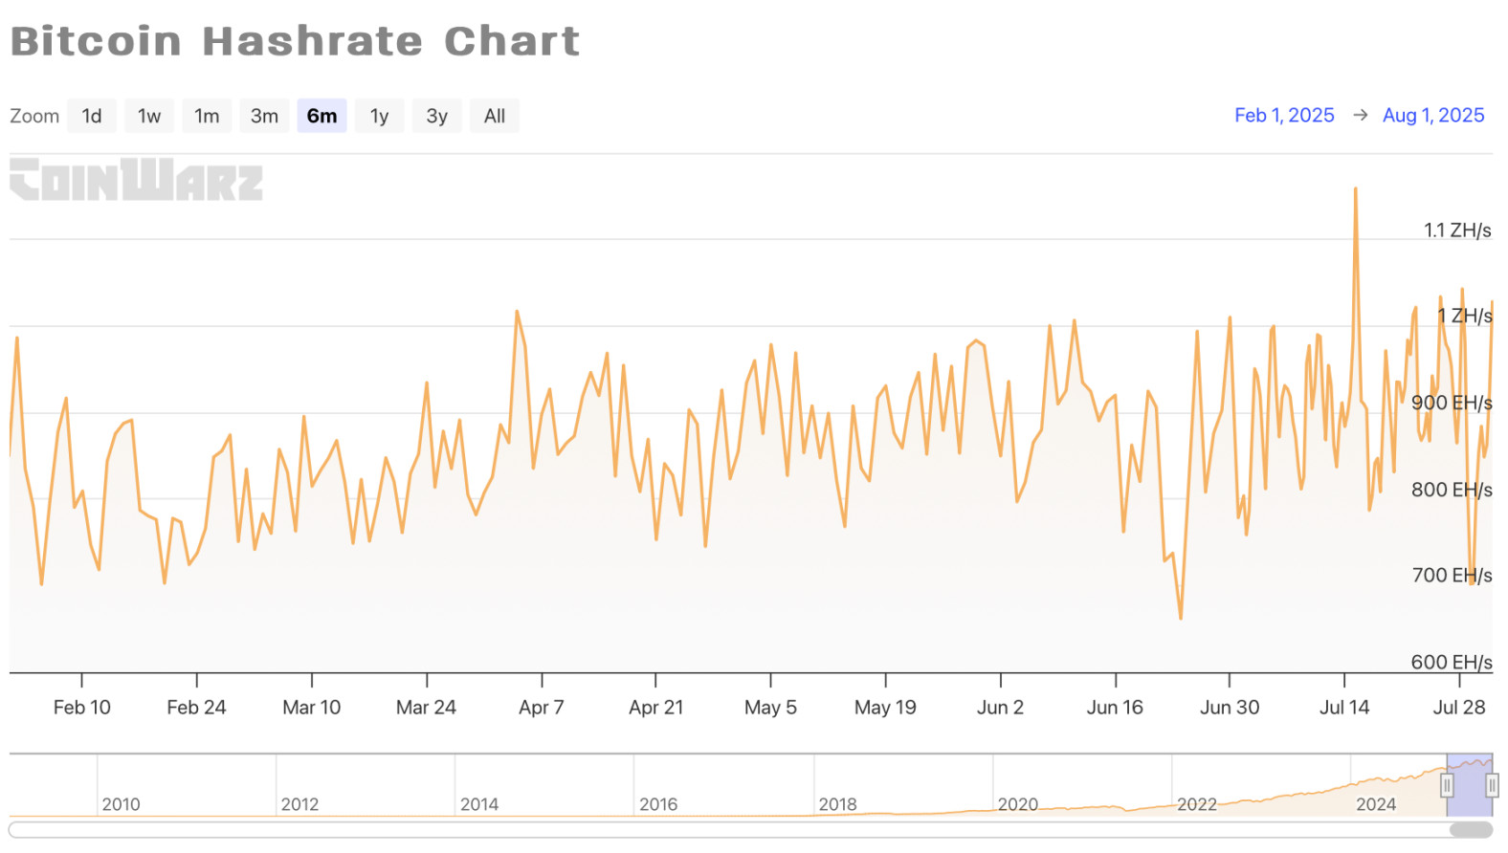
Task: Click the right navigator range handle
Action: [x=1492, y=785]
